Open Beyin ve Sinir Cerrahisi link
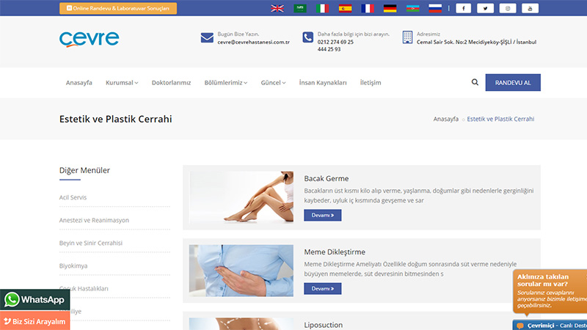The image size is (587, 330). tap(90, 243)
